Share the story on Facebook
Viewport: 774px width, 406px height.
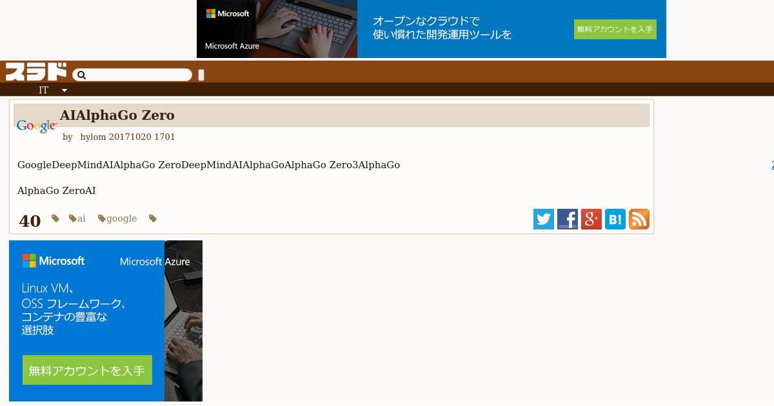click(x=568, y=219)
